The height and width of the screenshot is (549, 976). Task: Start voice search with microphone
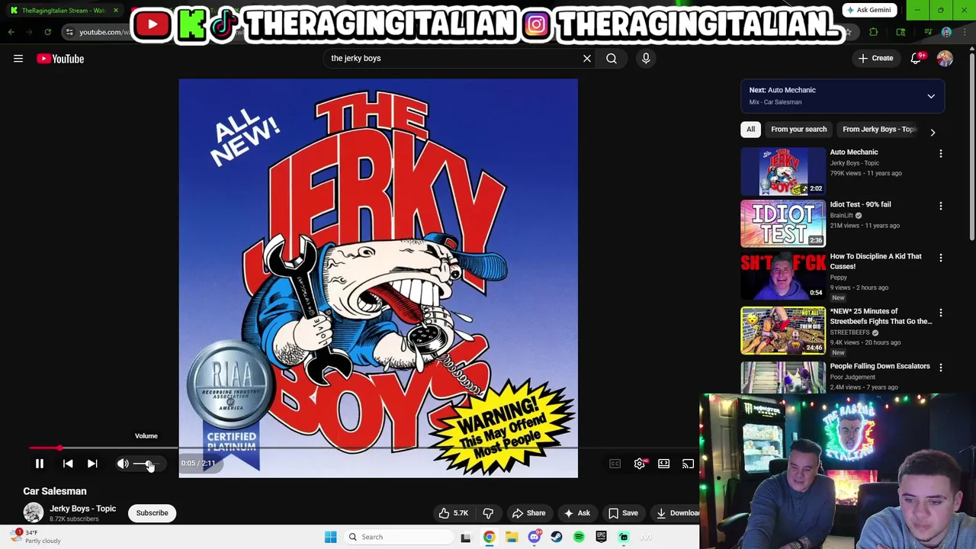(646, 58)
